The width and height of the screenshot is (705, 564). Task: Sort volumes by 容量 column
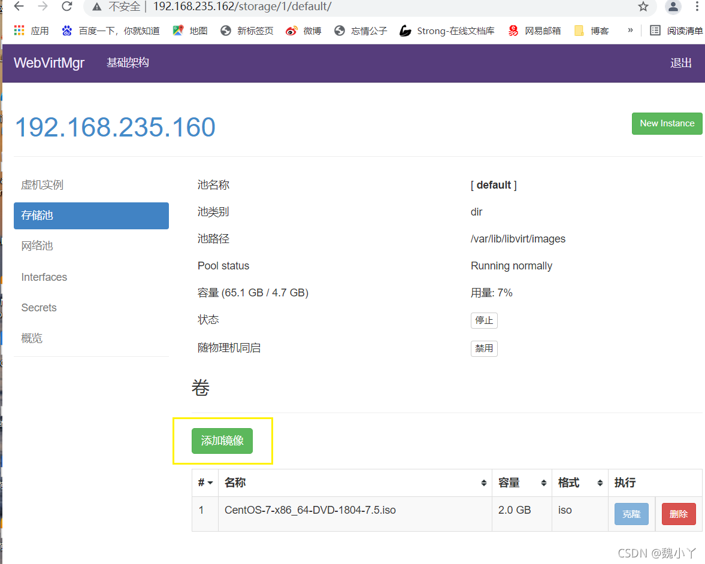pyautogui.click(x=522, y=483)
